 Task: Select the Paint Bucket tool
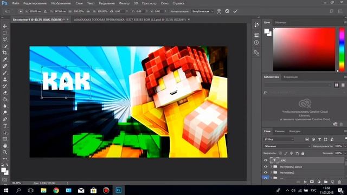click(x=5, y=99)
